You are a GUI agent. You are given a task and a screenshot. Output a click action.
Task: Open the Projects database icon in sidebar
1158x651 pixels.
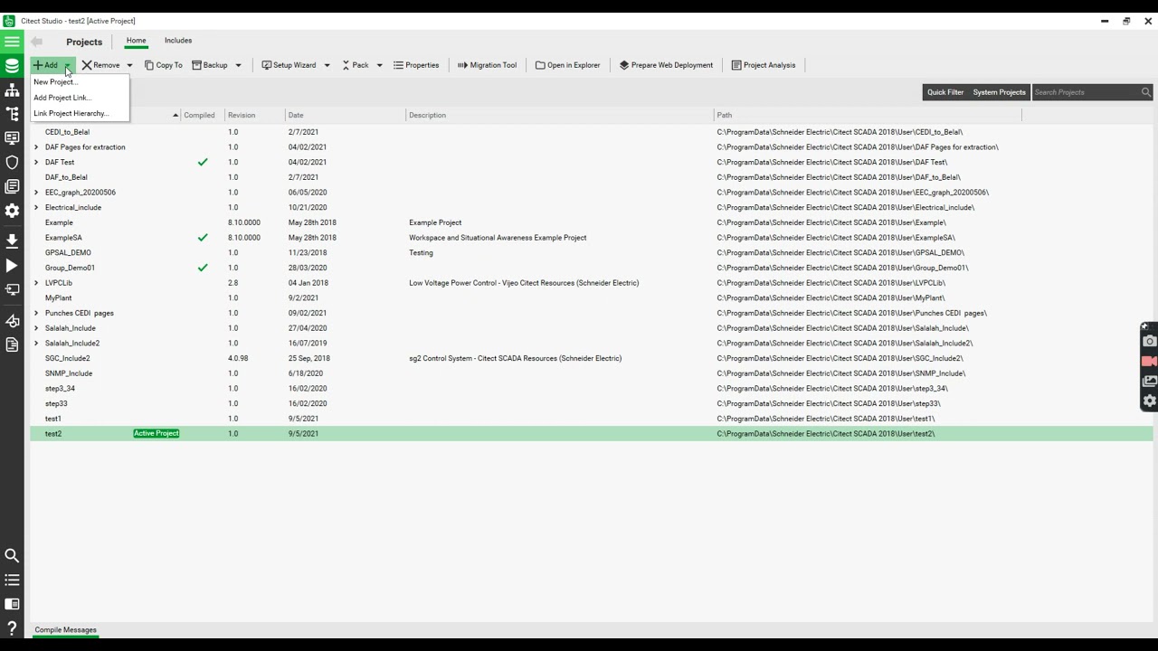point(12,66)
